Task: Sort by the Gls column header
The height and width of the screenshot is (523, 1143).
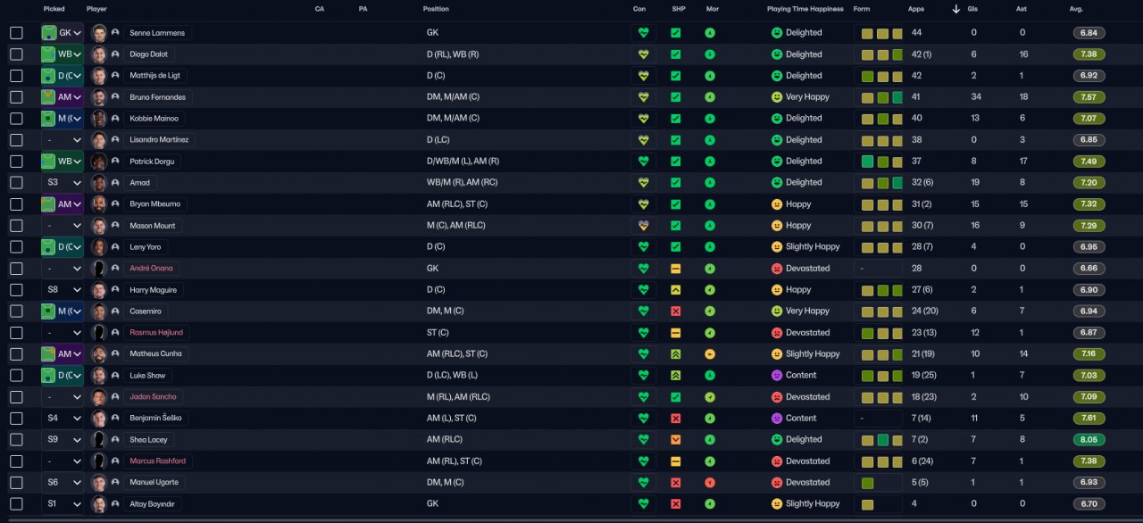Action: coord(972,9)
